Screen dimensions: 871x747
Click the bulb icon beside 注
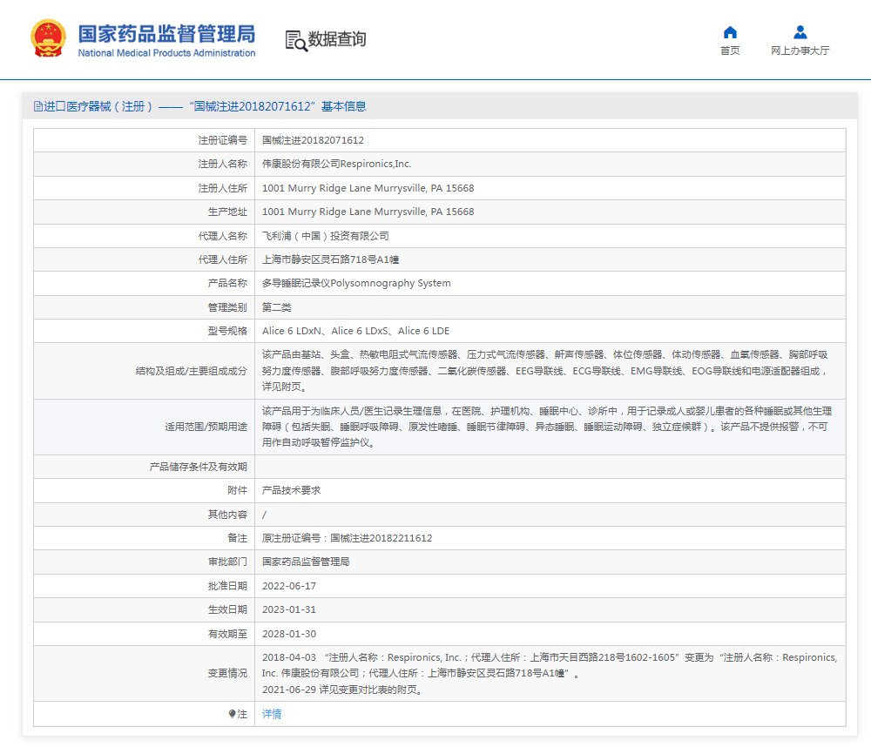pos(233,714)
